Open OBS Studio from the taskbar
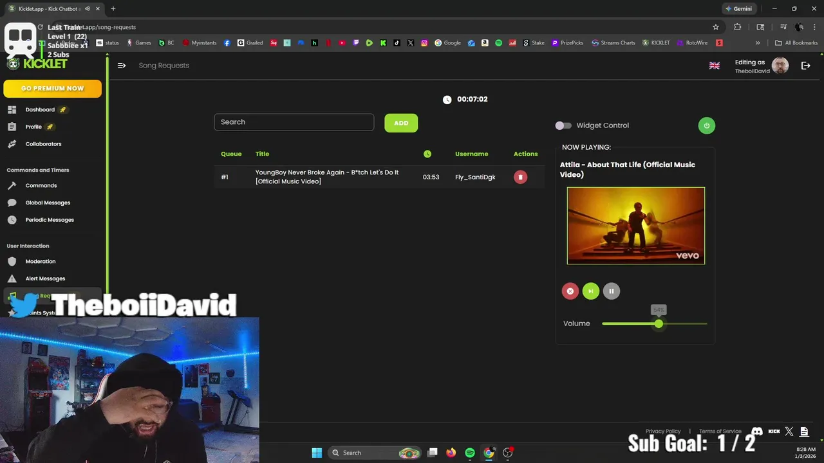The width and height of the screenshot is (824, 463). [x=508, y=453]
